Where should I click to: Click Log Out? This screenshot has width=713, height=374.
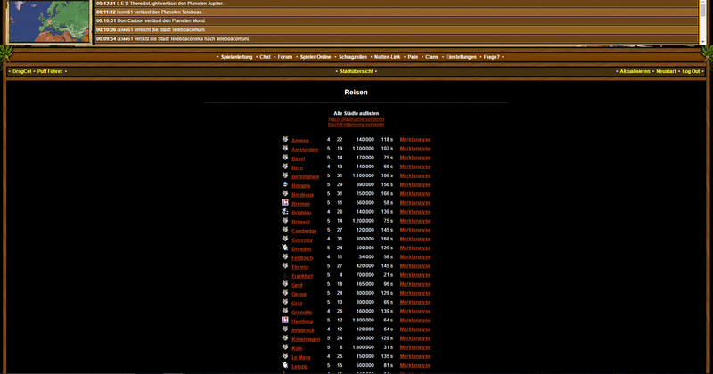click(691, 71)
